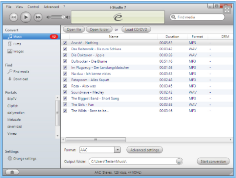
Task: Select Music in the Convert sidebar
Action: [x=31, y=37]
